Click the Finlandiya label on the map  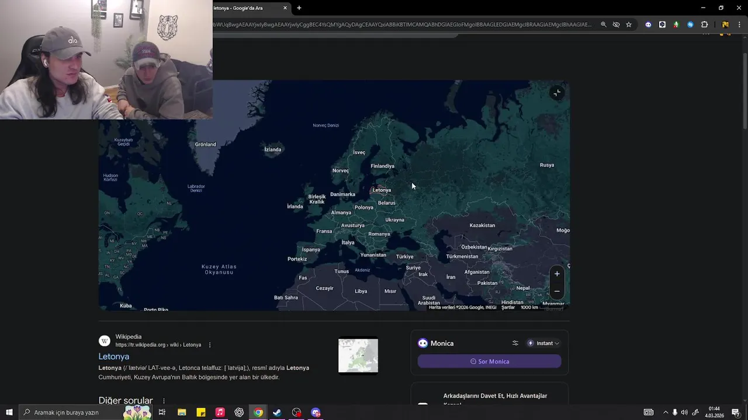[x=383, y=166]
